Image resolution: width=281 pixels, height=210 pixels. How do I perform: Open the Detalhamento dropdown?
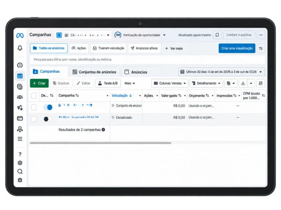(206, 83)
